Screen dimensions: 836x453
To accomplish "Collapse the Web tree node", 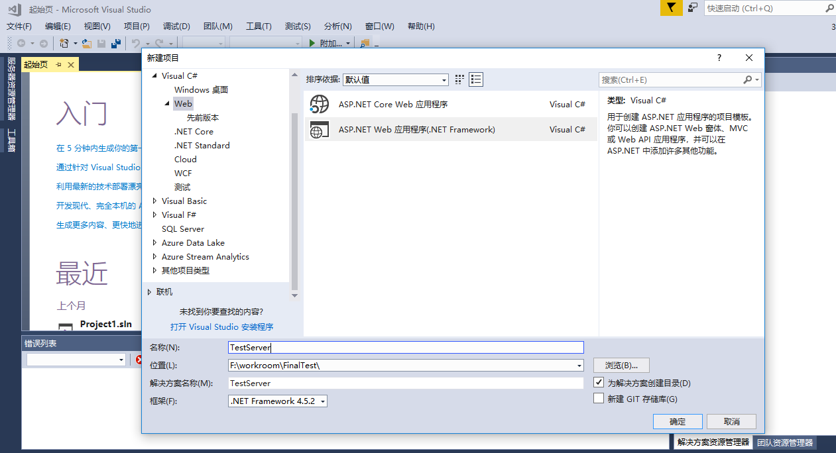I will coord(167,104).
